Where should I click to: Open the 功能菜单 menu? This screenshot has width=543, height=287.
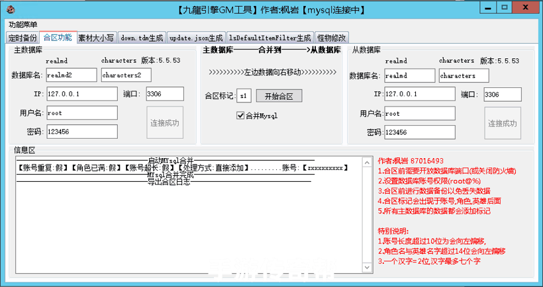coord(23,24)
